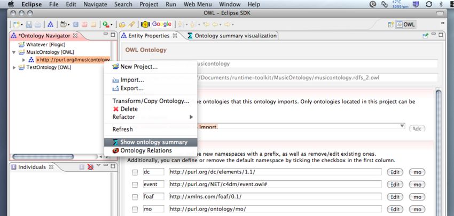Tick the mo namespace checkbox
Screen dimensions: 454x216
point(135,209)
